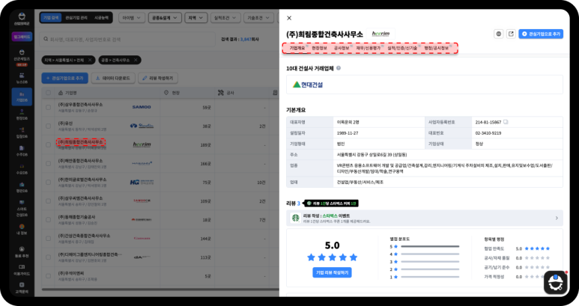The image size is (579, 306).
Task: Open company detail in a new window icon
Action: 511,34
